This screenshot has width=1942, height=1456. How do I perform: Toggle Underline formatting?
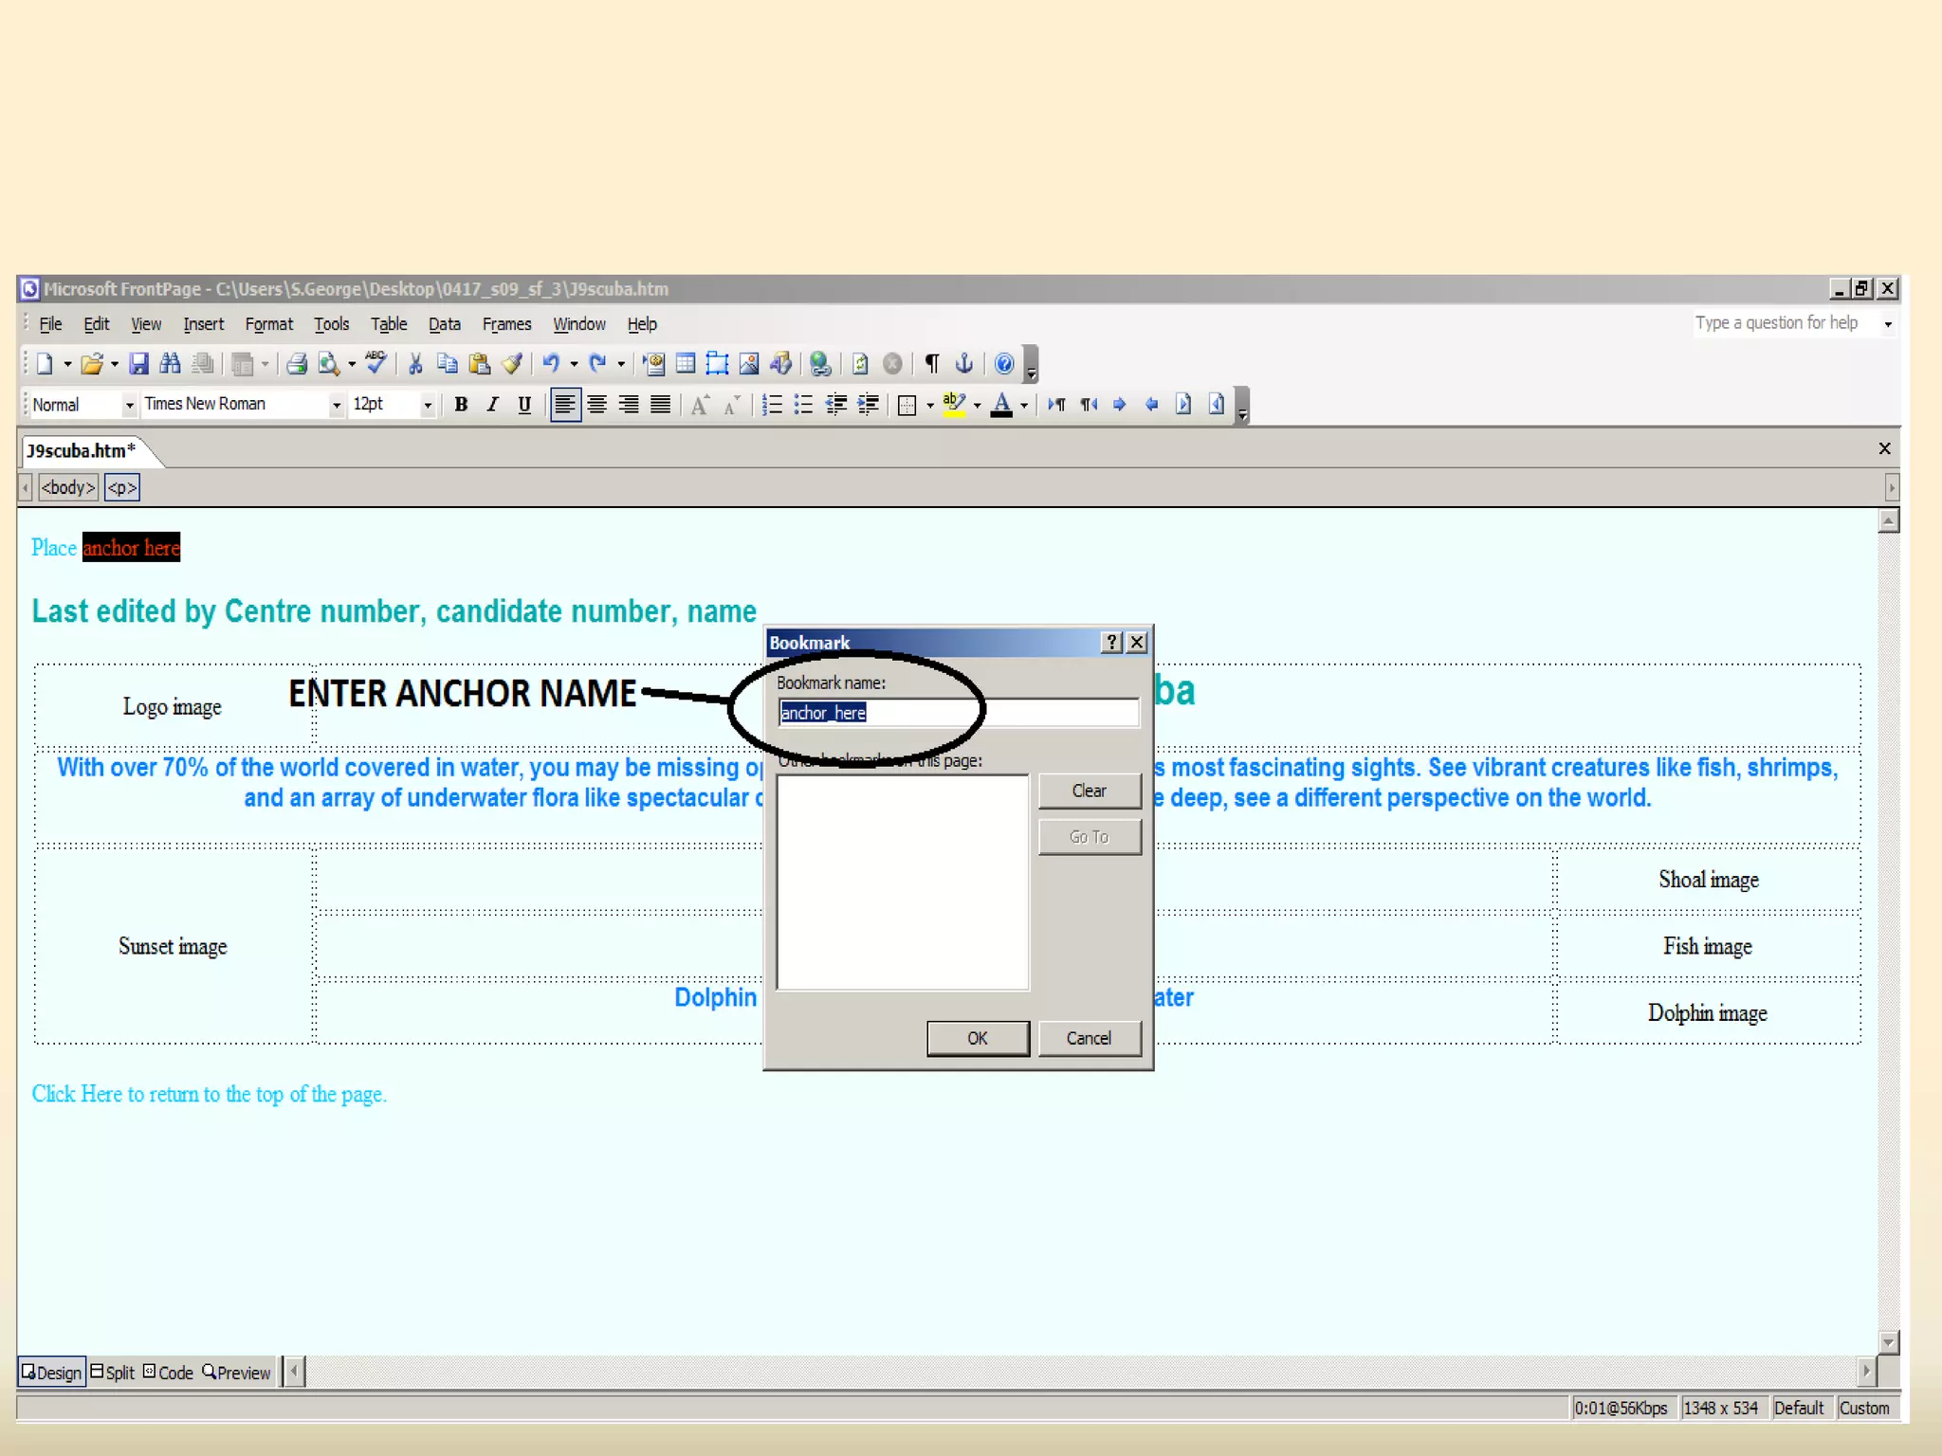coord(524,406)
